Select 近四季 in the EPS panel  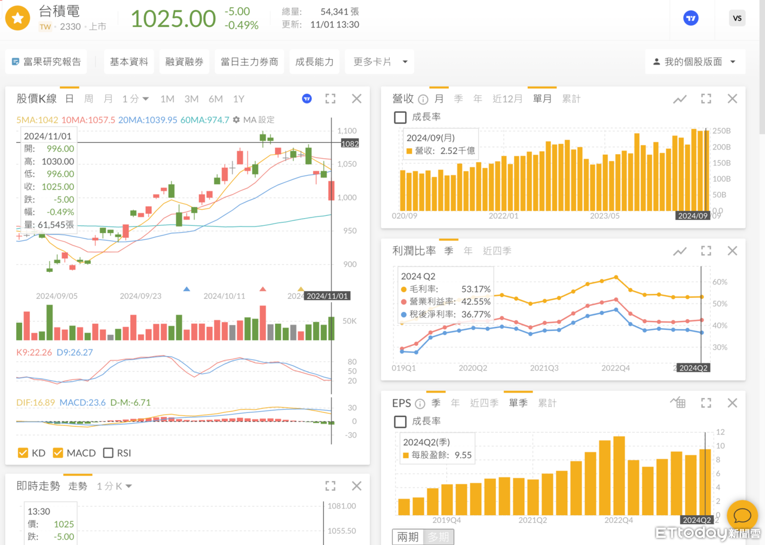point(484,403)
